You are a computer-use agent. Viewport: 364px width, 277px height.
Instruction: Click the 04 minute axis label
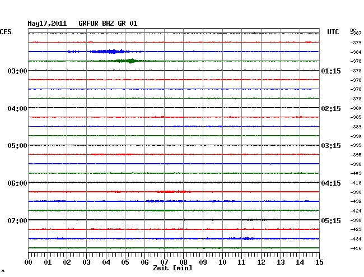(x=106, y=262)
